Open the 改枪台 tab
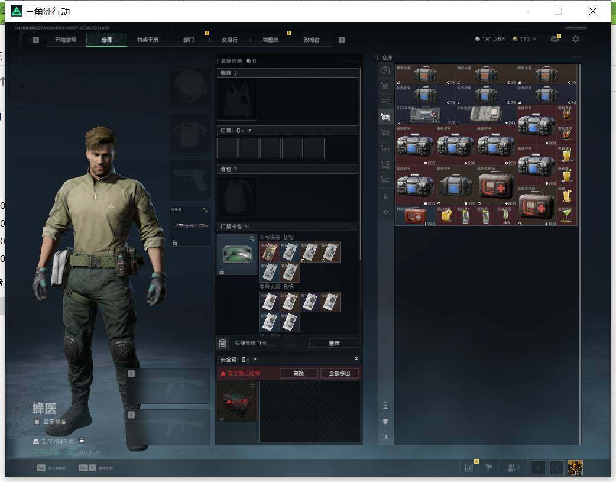This screenshot has width=616, height=482. [x=311, y=40]
